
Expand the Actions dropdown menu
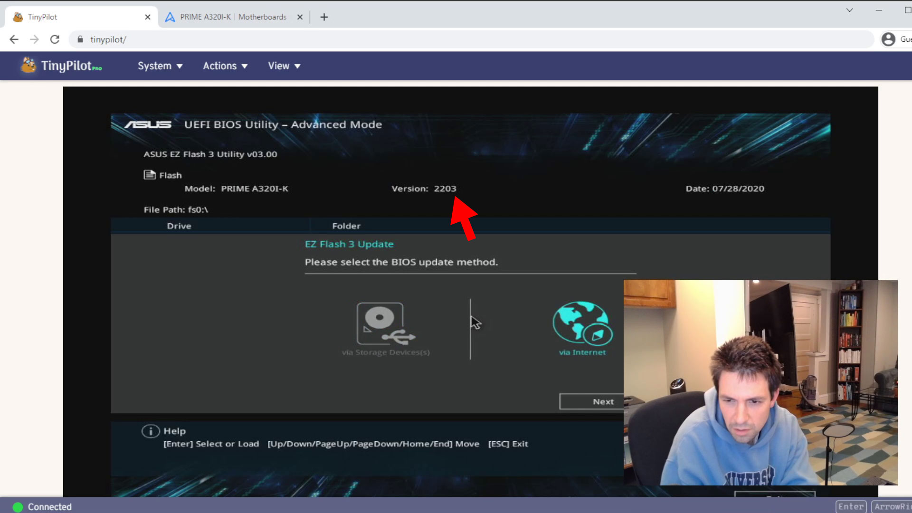[x=225, y=66]
